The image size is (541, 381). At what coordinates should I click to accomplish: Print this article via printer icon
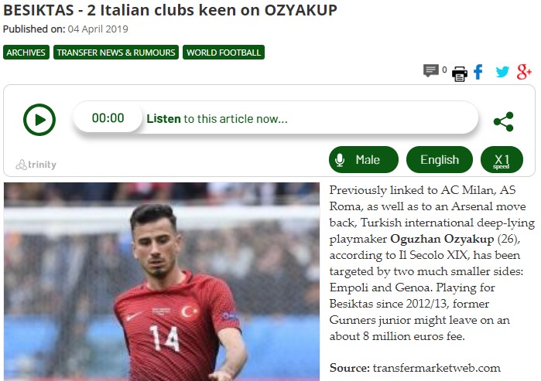pos(460,73)
